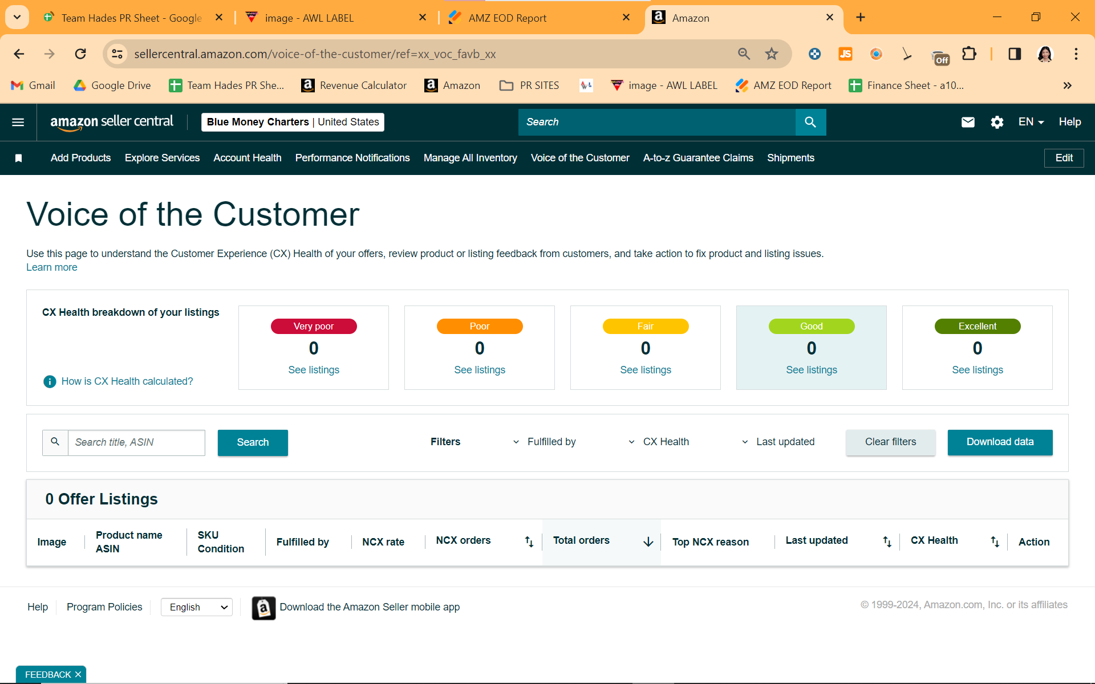Open the EN language dropdown

[1031, 122]
